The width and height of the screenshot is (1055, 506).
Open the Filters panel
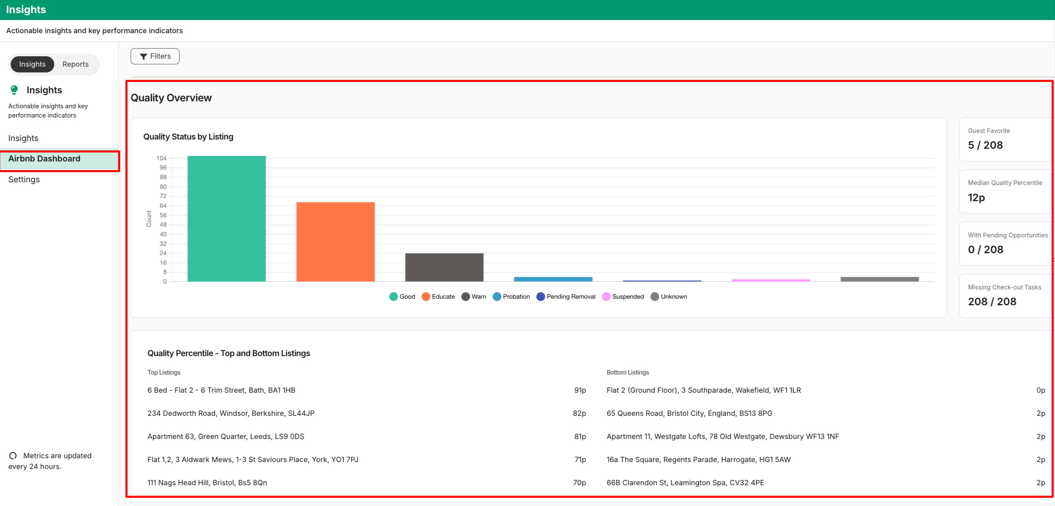[155, 57]
